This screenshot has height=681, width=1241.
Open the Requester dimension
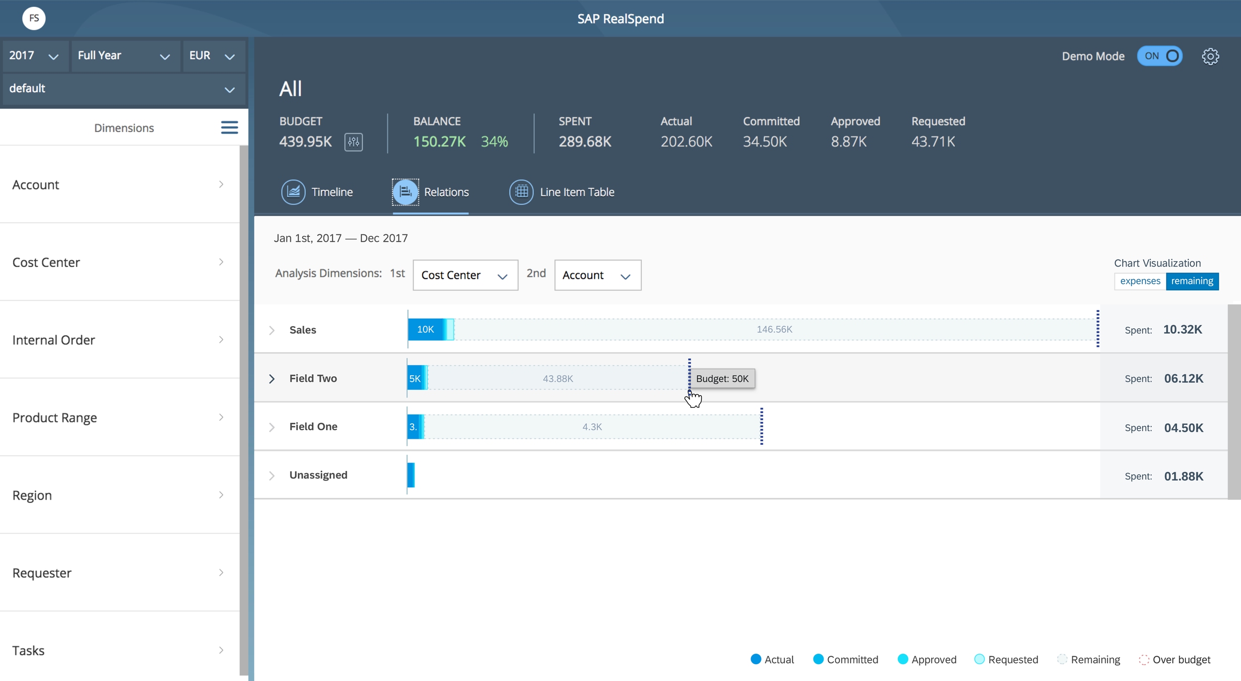120,573
